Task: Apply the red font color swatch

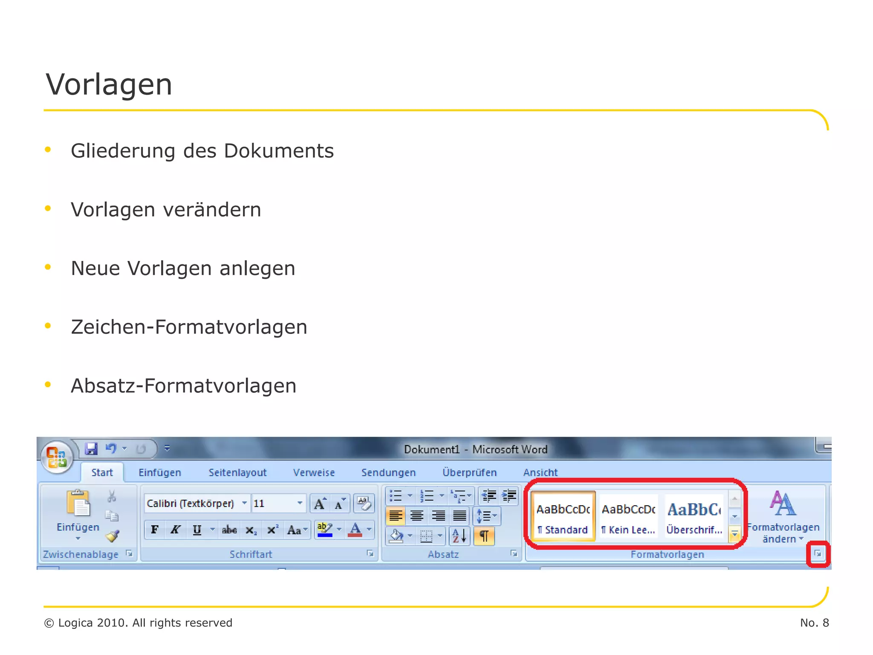Action: [x=355, y=530]
